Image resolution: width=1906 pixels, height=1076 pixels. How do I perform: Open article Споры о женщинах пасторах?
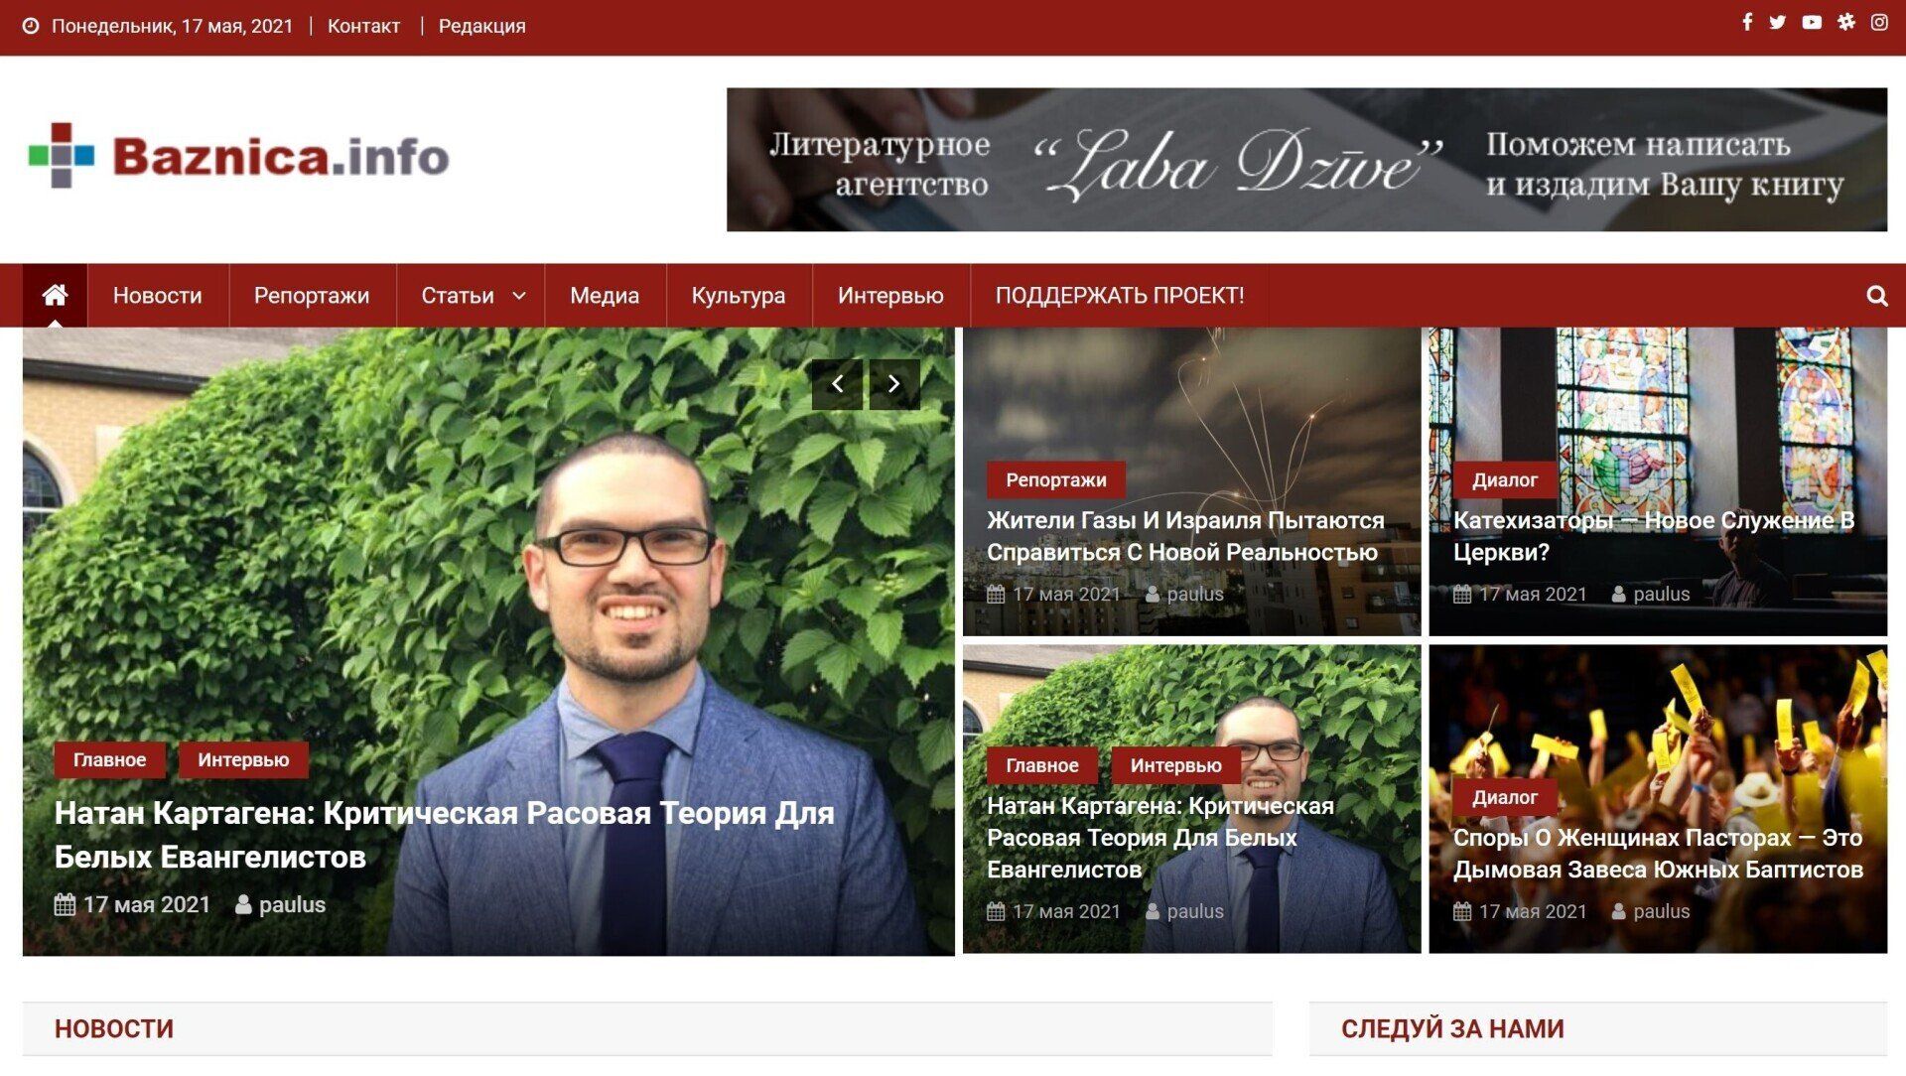(x=1658, y=854)
